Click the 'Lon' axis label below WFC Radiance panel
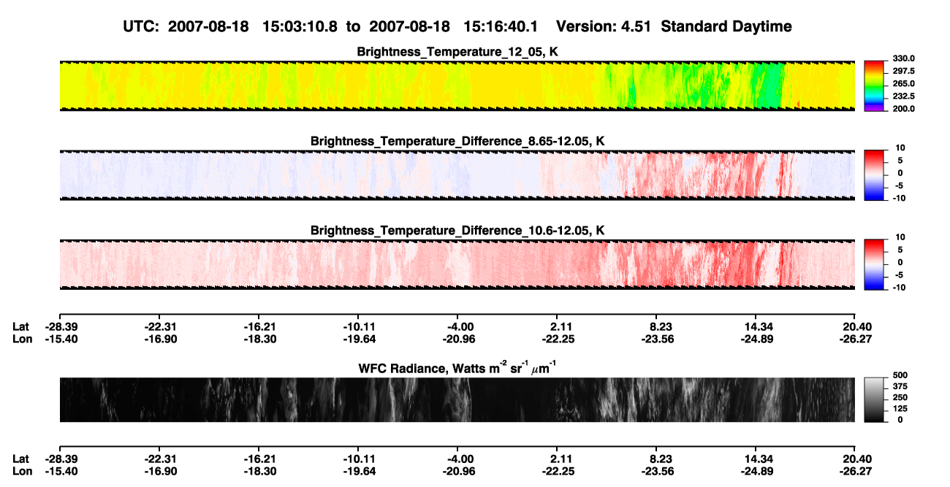The image size is (950, 487). click(x=21, y=472)
